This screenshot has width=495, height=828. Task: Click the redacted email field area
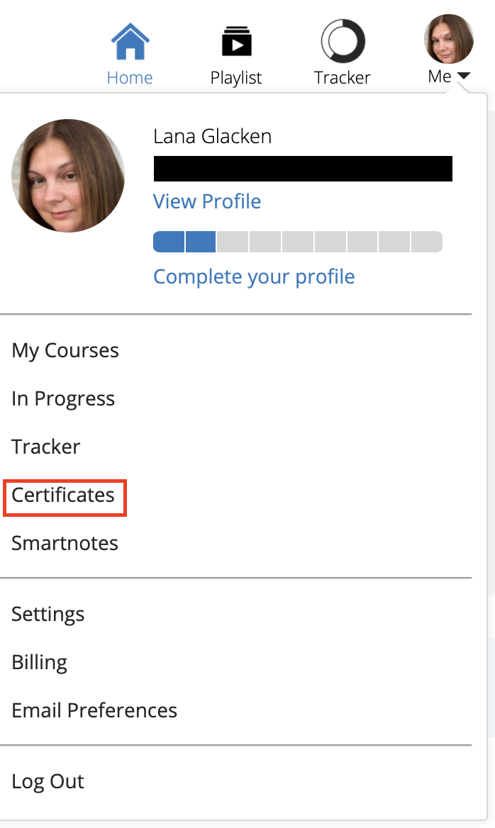click(x=303, y=169)
